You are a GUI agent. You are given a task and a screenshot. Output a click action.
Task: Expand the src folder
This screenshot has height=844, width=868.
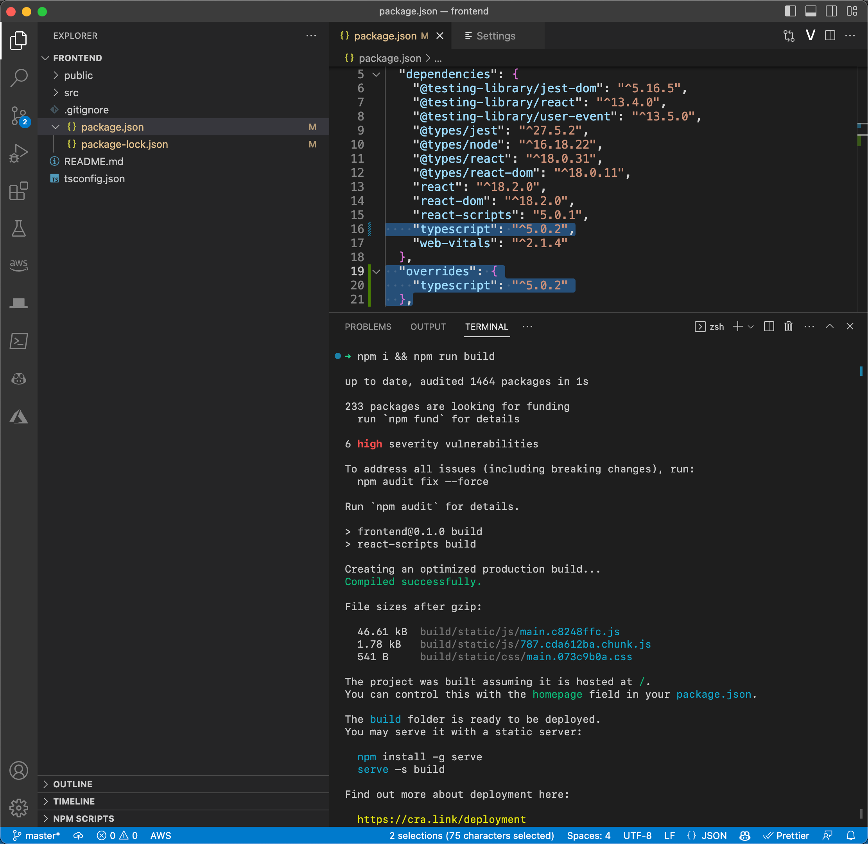pos(71,93)
